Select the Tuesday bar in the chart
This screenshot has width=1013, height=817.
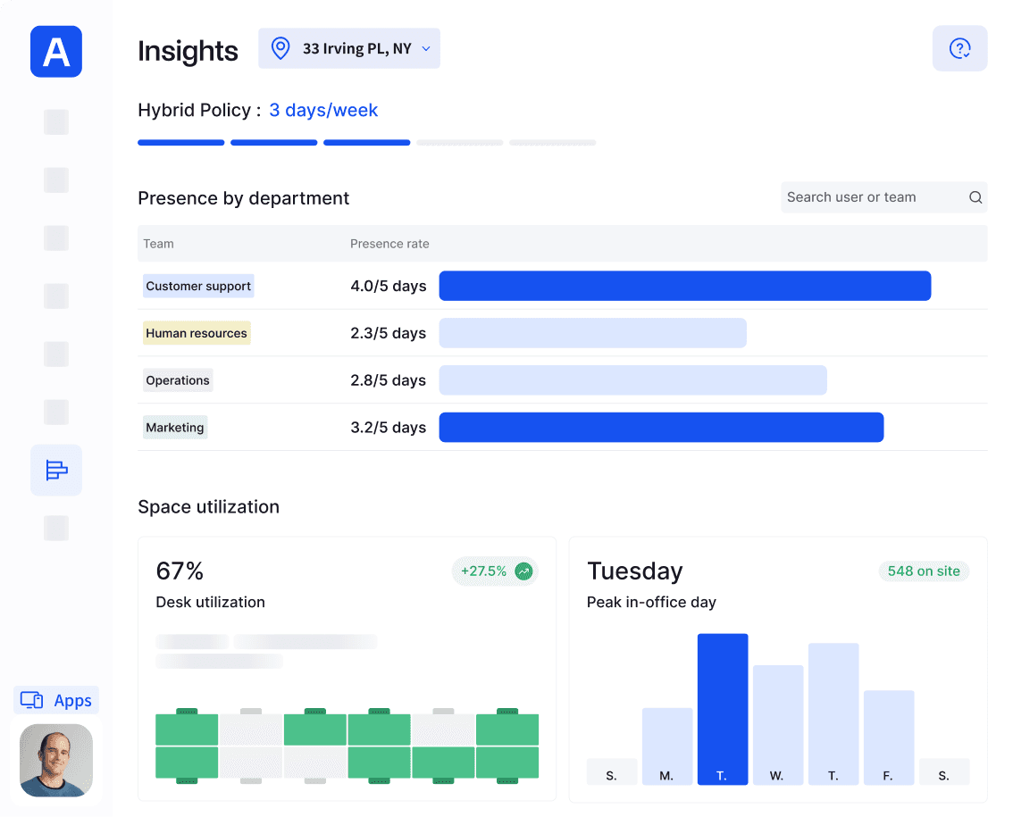coord(723,709)
